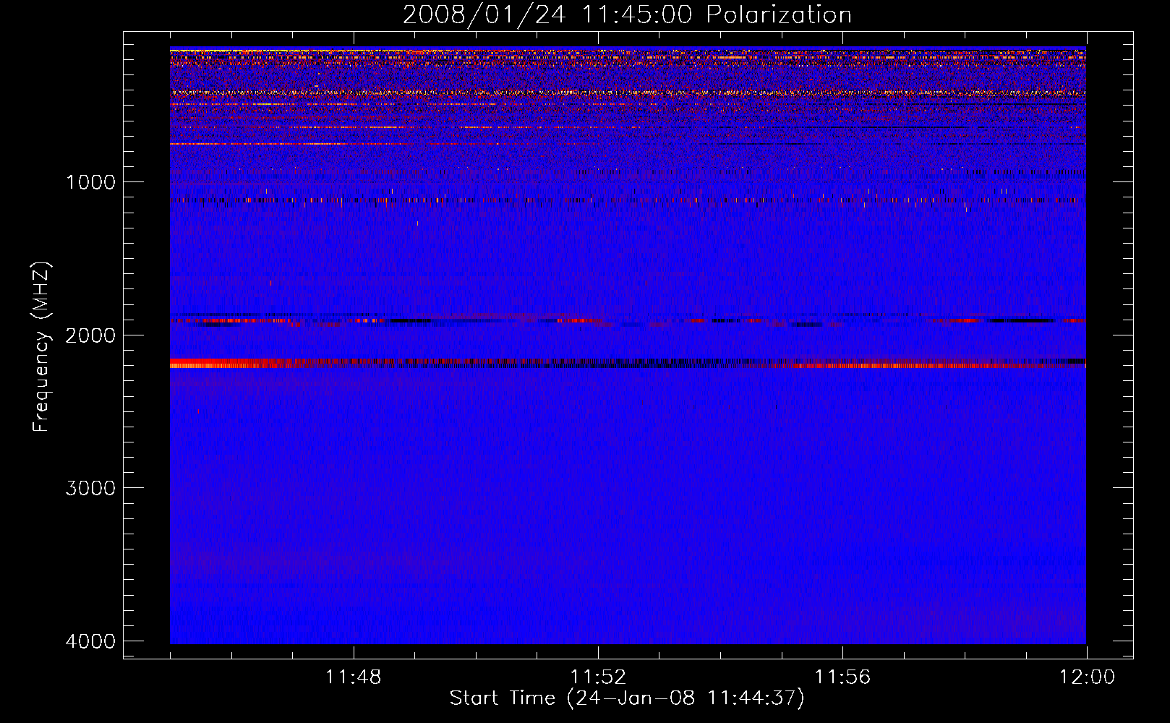Click the '12:00' time tick label
The image size is (1170, 723).
(1087, 677)
